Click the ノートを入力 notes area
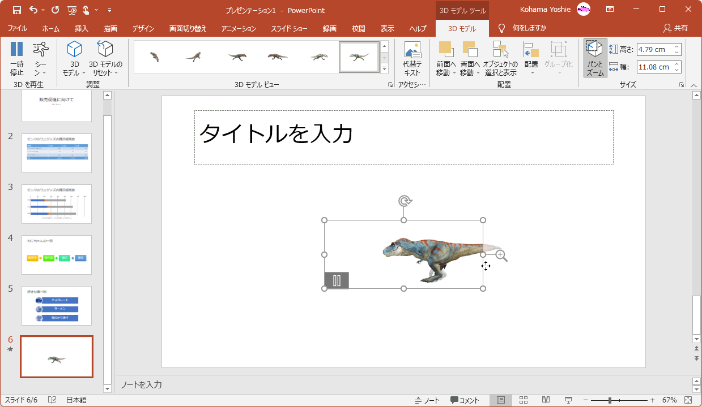702x407 pixels. tap(404, 384)
